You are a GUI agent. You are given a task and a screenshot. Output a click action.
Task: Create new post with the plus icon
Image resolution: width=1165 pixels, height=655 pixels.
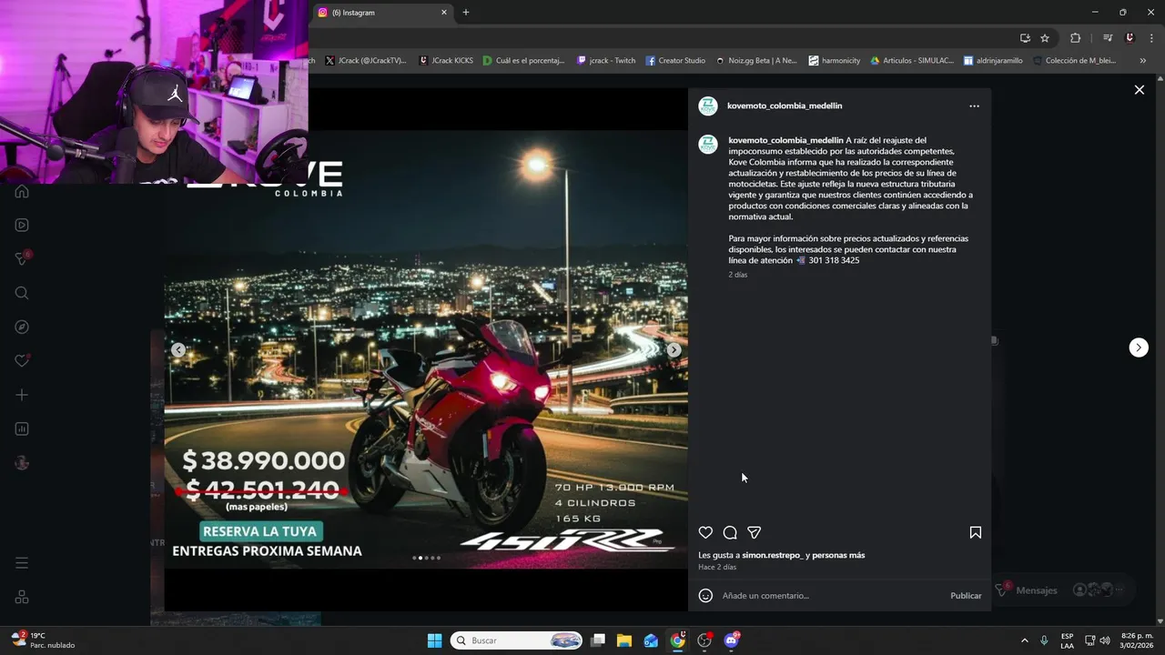[22, 395]
